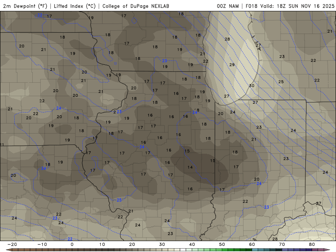Viewport: 336px width, 252px height.
Task: Click the dewpoint value 30 on Lake Michigan's shore
Action: point(252,86)
